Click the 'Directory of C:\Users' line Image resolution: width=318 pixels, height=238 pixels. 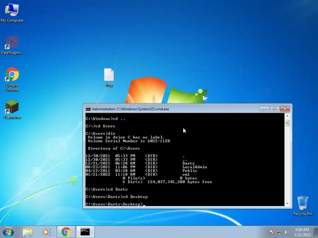[114, 148]
